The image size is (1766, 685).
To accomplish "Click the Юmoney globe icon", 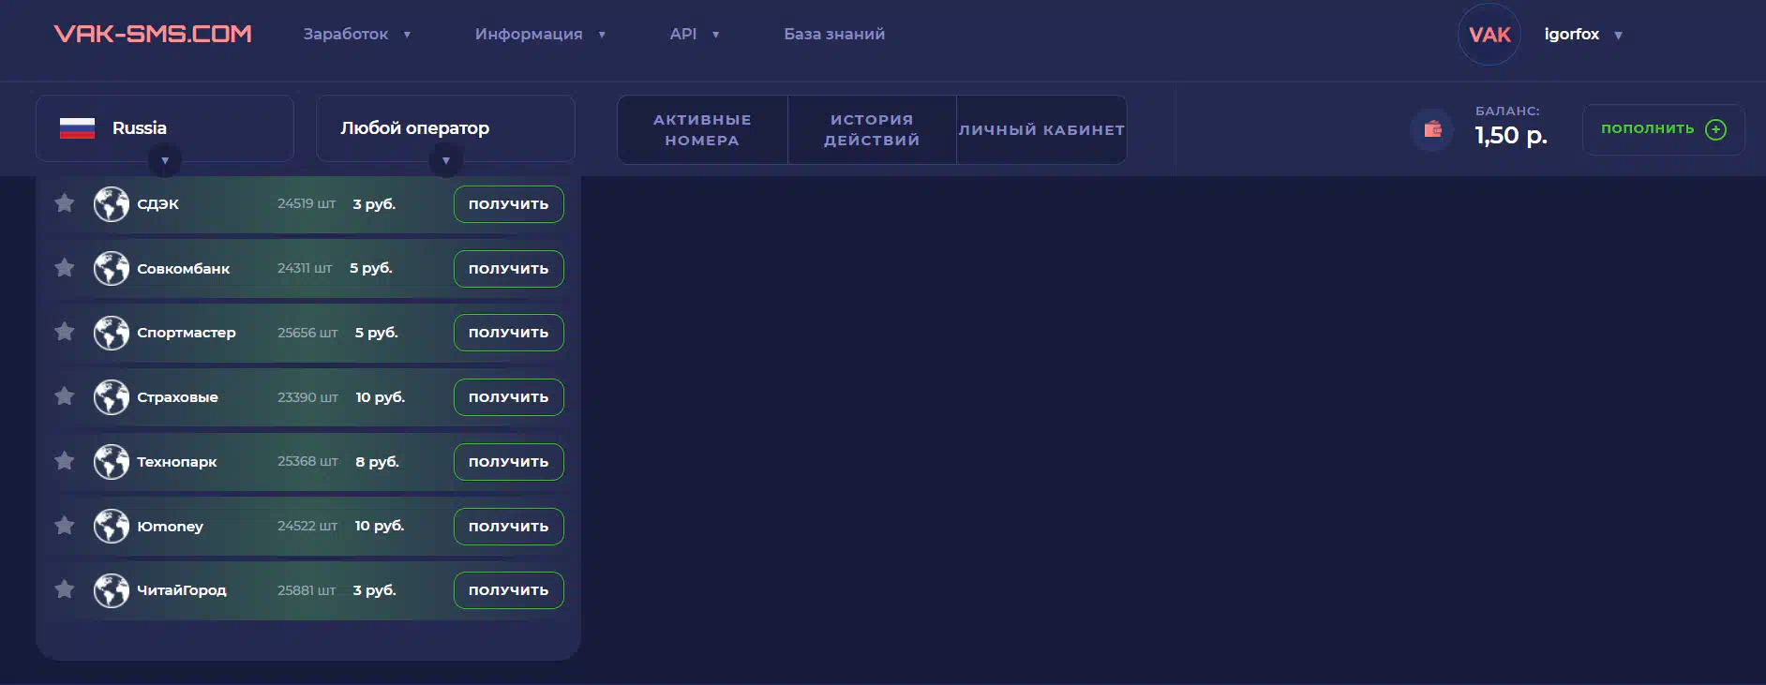I will [x=112, y=526].
